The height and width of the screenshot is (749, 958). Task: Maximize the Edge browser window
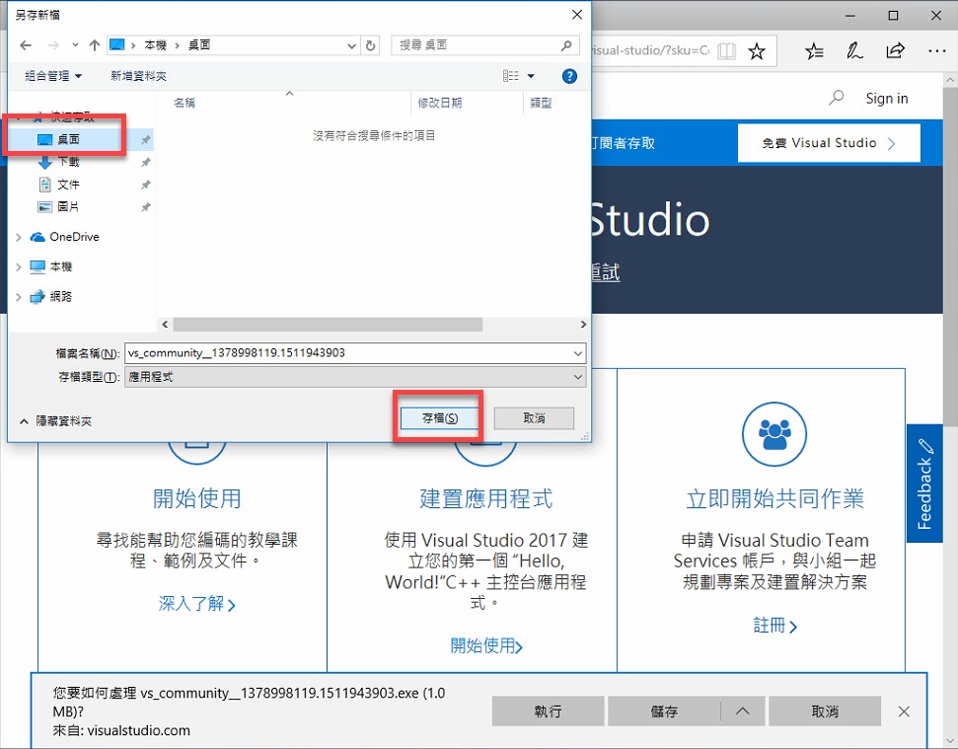tap(893, 15)
